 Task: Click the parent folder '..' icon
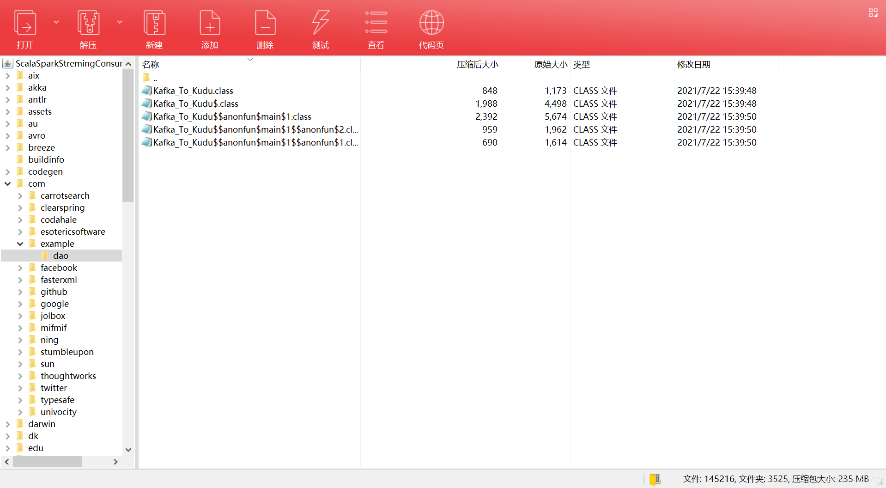(x=146, y=78)
